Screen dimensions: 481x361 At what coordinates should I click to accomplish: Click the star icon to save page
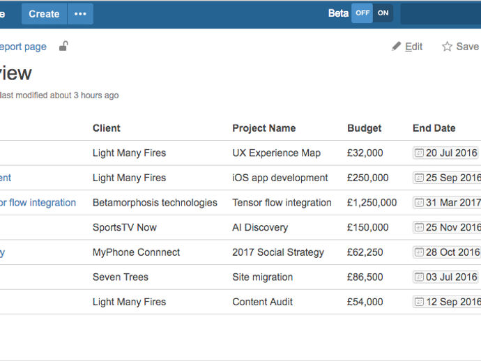[447, 47]
